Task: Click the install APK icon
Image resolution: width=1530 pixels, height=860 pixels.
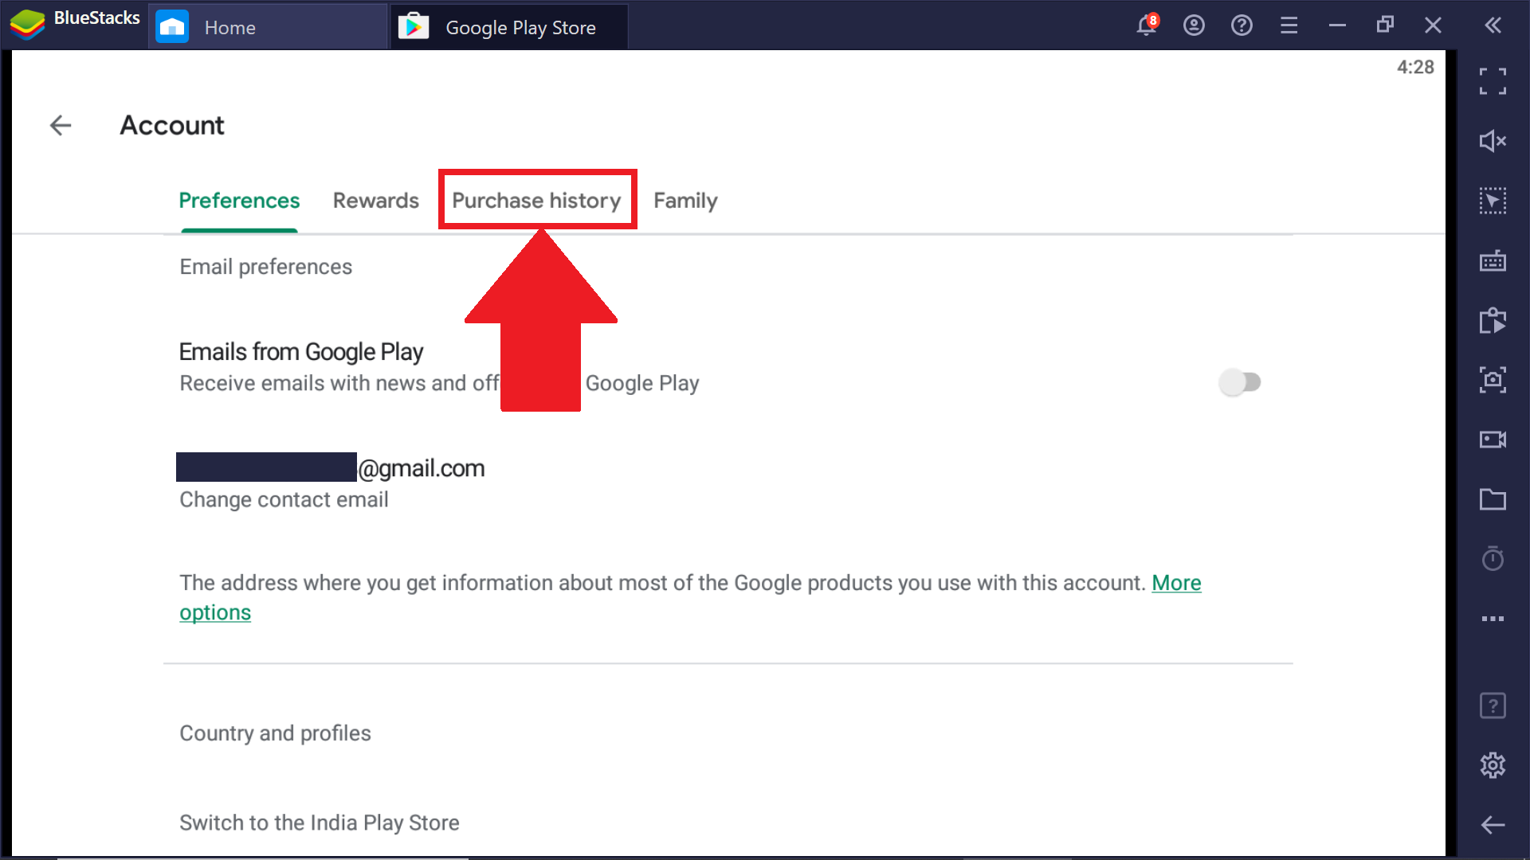Action: tap(1493, 320)
